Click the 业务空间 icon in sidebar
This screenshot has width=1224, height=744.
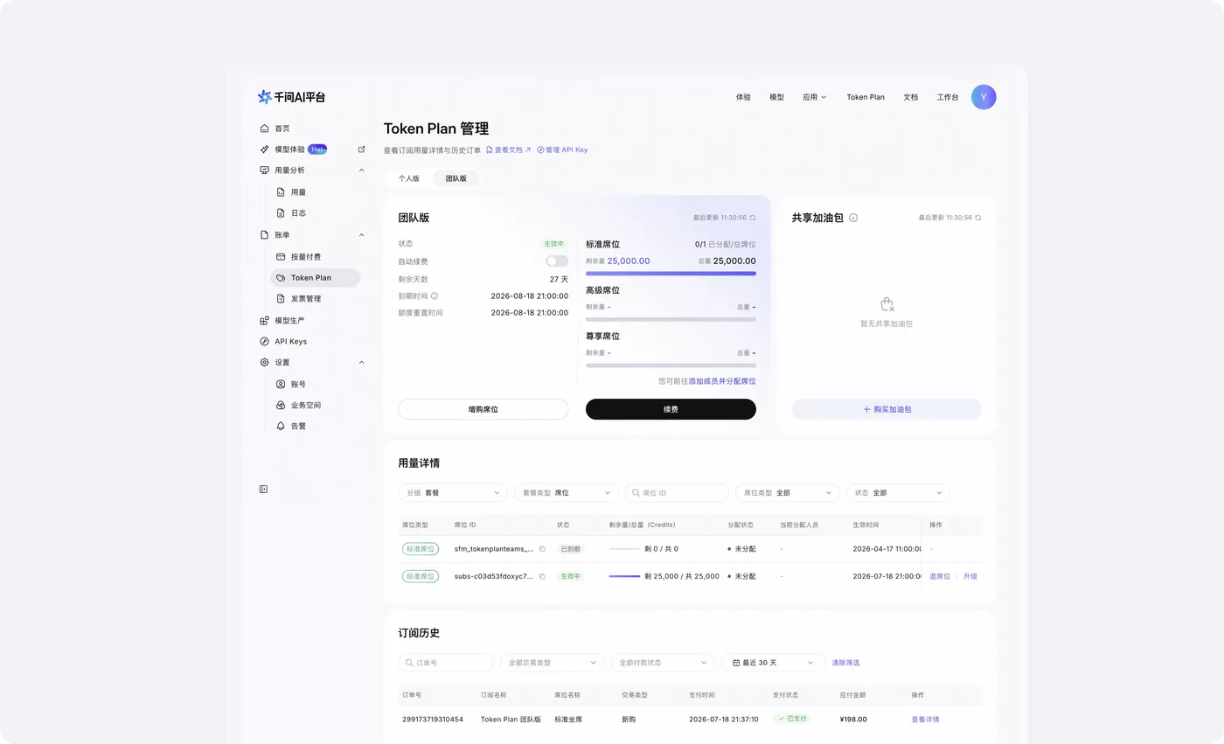pos(281,406)
